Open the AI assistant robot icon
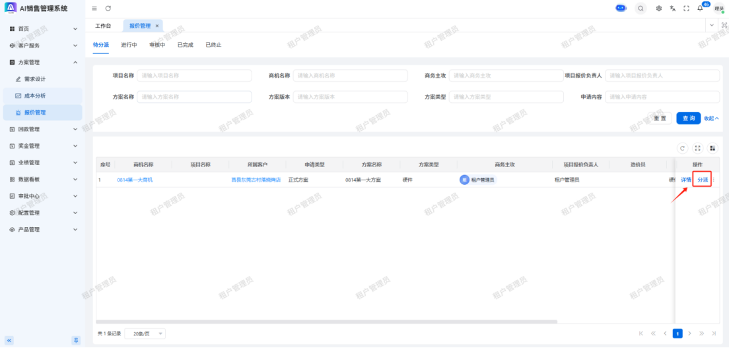Screen dimensions: 729x348 click(621, 8)
